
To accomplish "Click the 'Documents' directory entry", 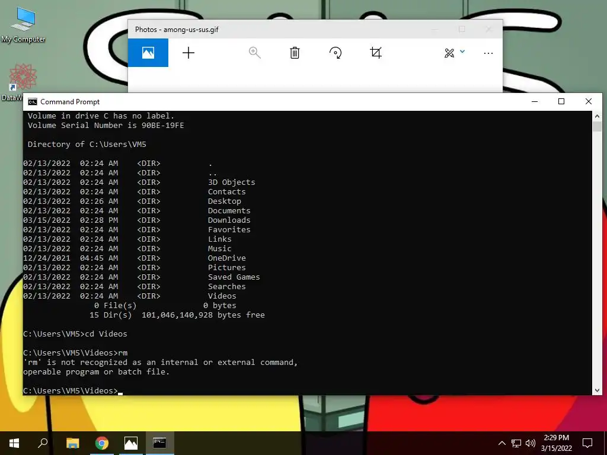I will point(229,210).
